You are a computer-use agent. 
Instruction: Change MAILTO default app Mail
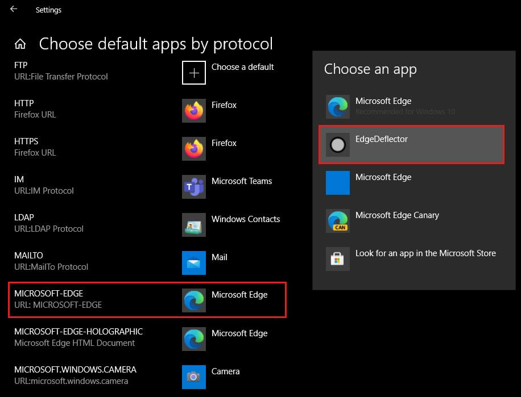pos(220,257)
